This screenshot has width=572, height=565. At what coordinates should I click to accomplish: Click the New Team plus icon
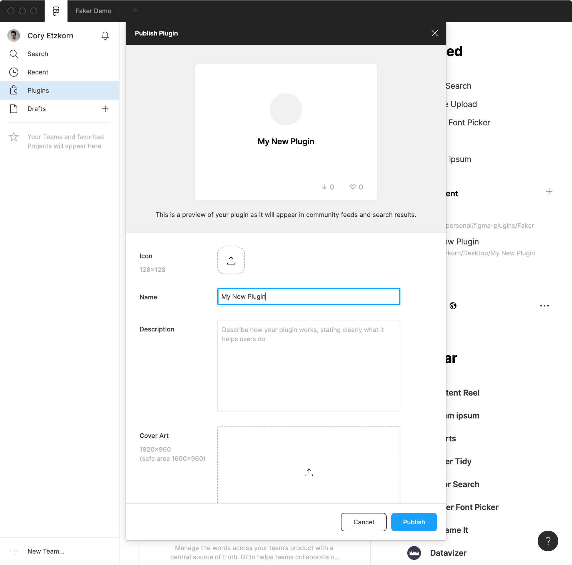pyautogui.click(x=14, y=551)
